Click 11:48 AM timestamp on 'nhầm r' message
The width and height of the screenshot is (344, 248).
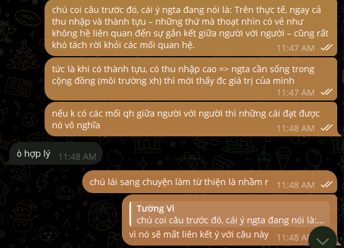296,185
